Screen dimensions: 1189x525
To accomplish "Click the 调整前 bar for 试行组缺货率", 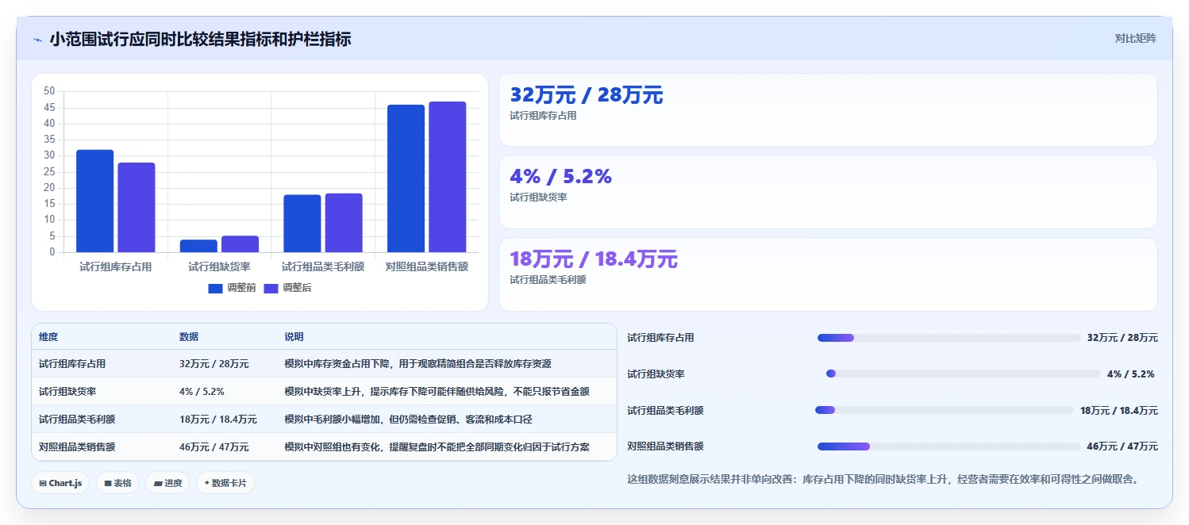I will coord(198,246).
